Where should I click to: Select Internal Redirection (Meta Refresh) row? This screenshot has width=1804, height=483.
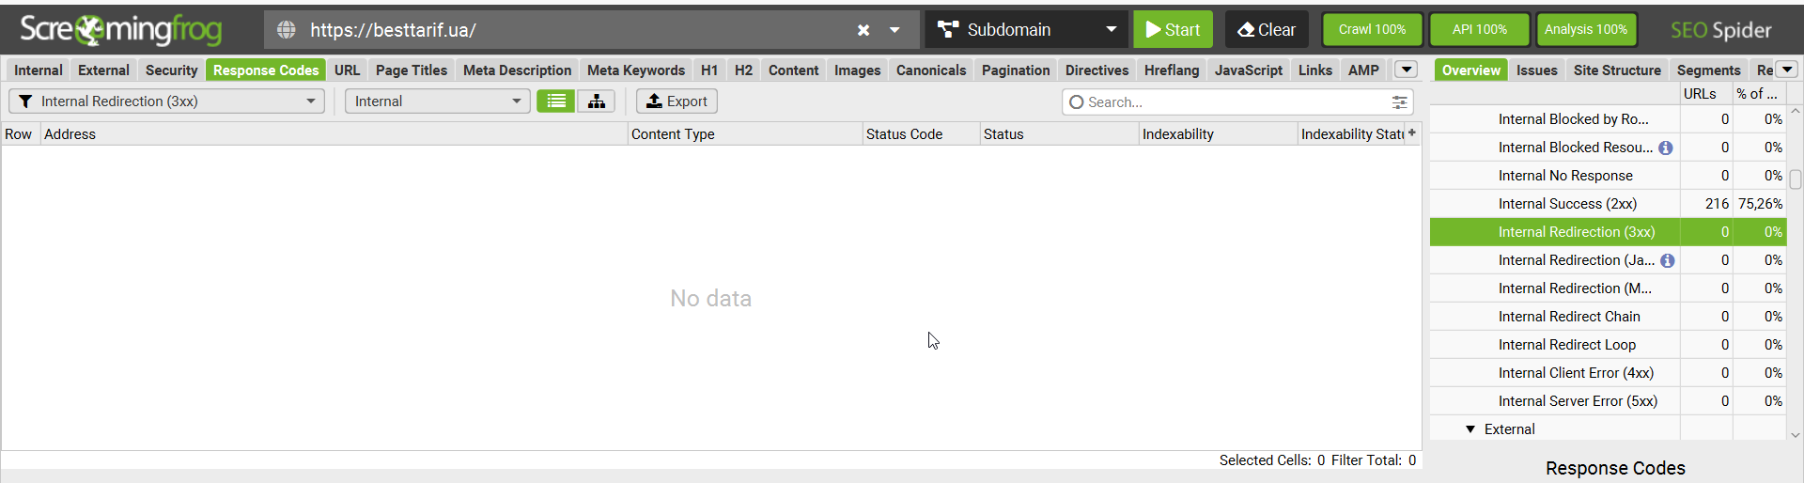(x=1608, y=288)
